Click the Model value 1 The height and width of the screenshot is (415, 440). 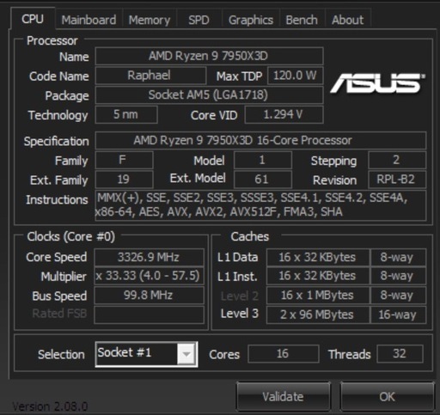263,160
